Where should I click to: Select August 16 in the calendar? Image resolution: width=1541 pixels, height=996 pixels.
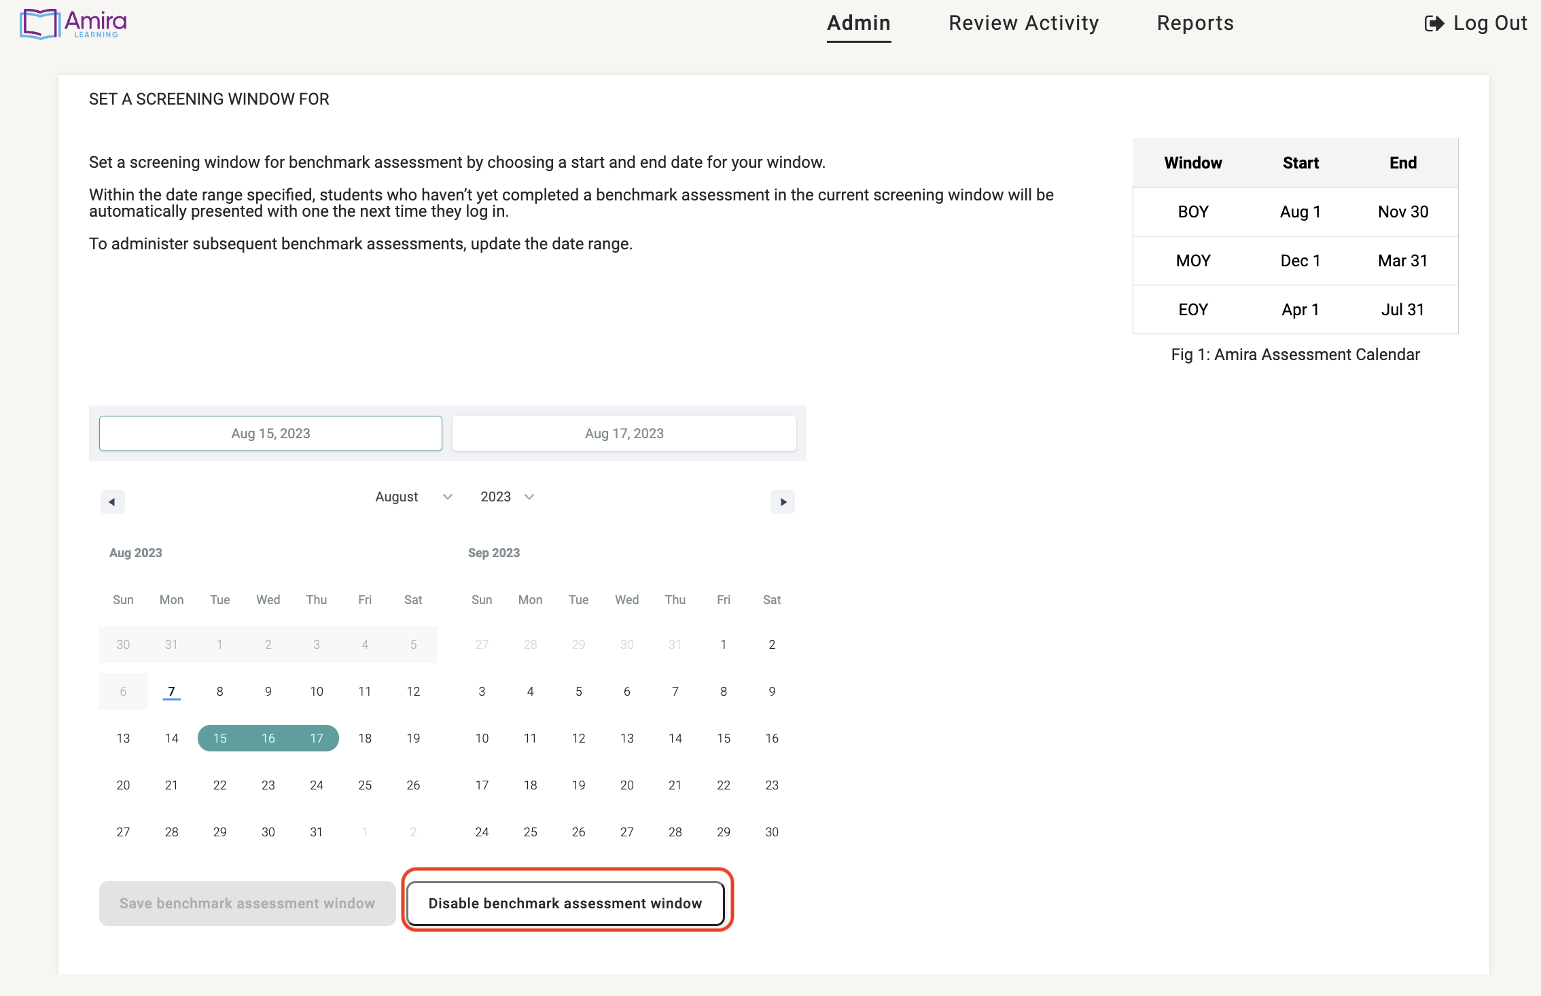[x=268, y=739]
